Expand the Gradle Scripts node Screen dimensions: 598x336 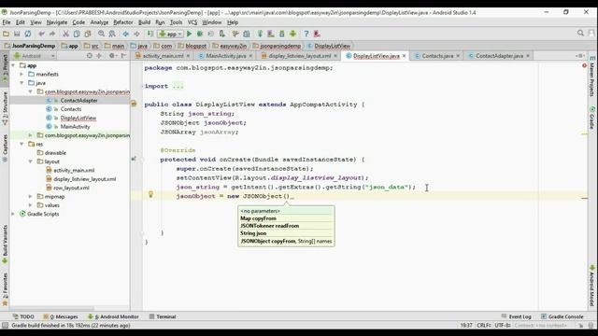coord(13,214)
